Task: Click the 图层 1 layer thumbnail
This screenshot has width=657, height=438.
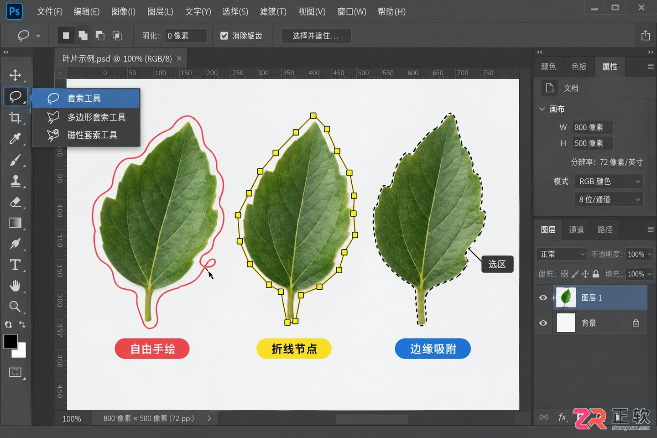Action: 566,297
